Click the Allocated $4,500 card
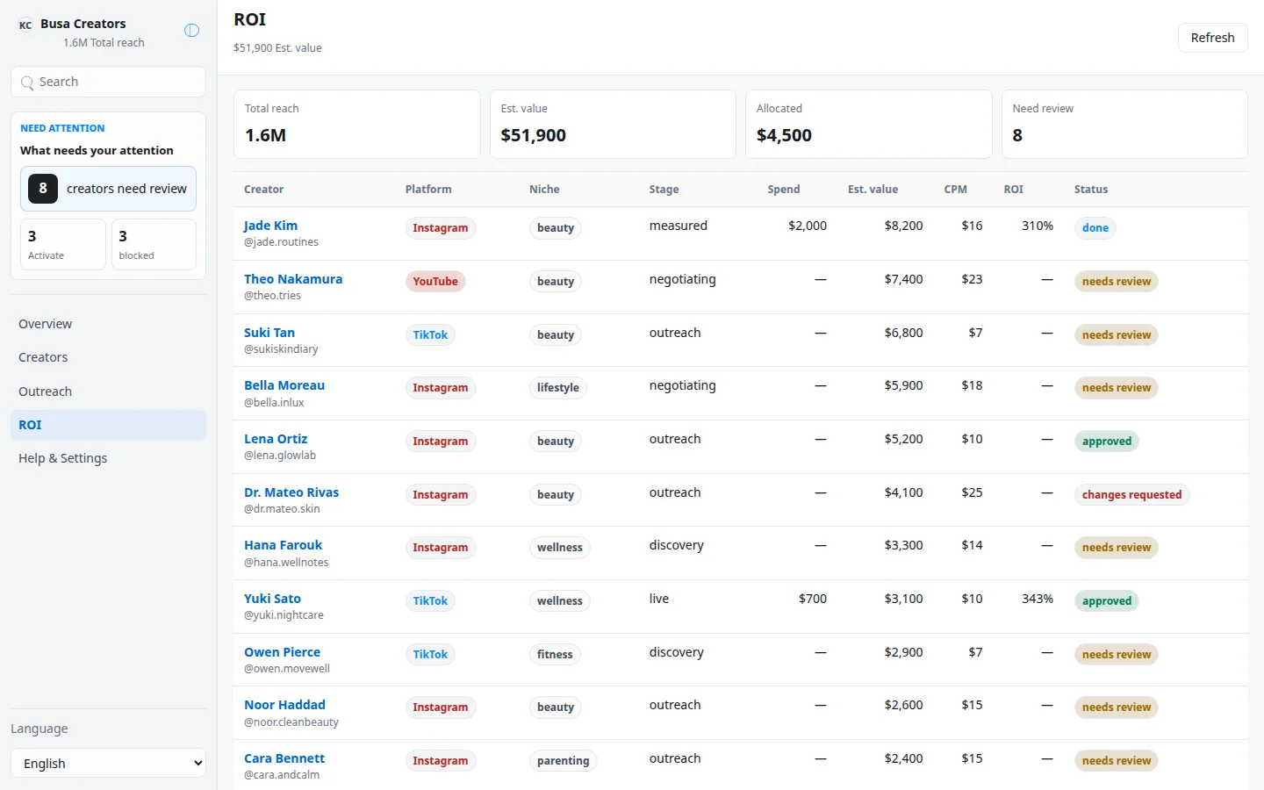1264x790 pixels. 868,124
